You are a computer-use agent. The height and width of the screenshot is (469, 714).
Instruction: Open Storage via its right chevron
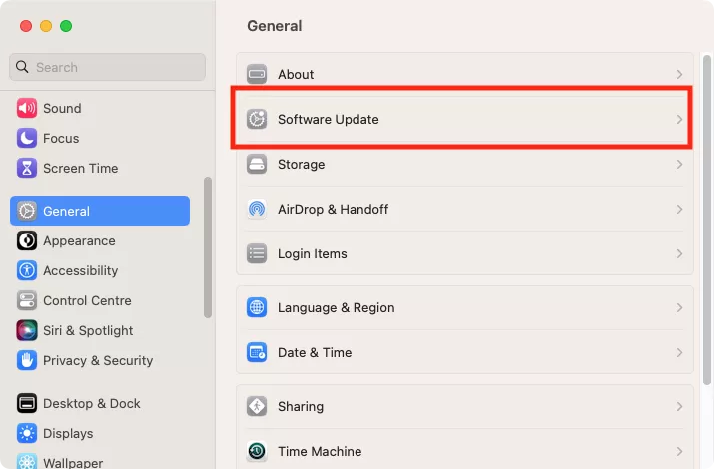point(679,164)
